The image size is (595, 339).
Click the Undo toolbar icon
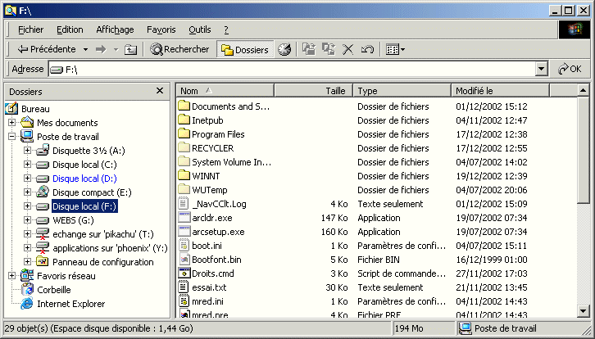coord(368,49)
